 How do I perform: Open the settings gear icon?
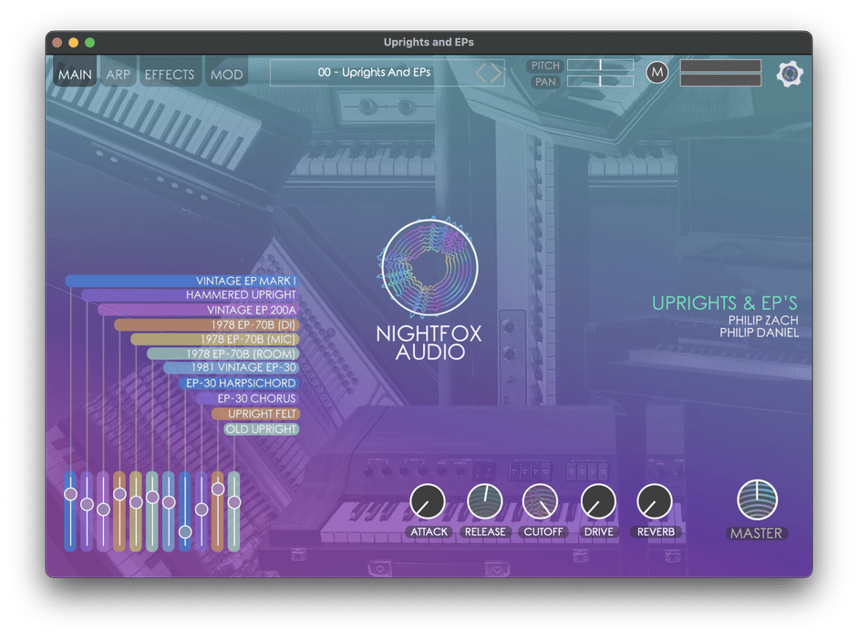(790, 74)
